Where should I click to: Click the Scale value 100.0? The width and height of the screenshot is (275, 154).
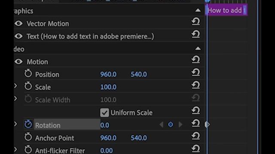(x=108, y=87)
